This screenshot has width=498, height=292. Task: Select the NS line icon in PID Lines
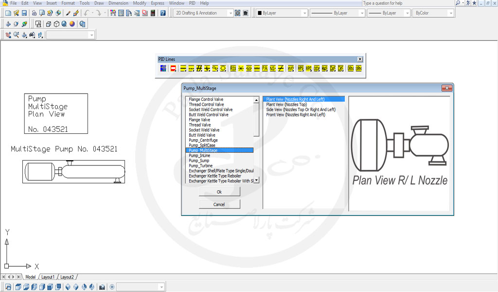point(273,68)
